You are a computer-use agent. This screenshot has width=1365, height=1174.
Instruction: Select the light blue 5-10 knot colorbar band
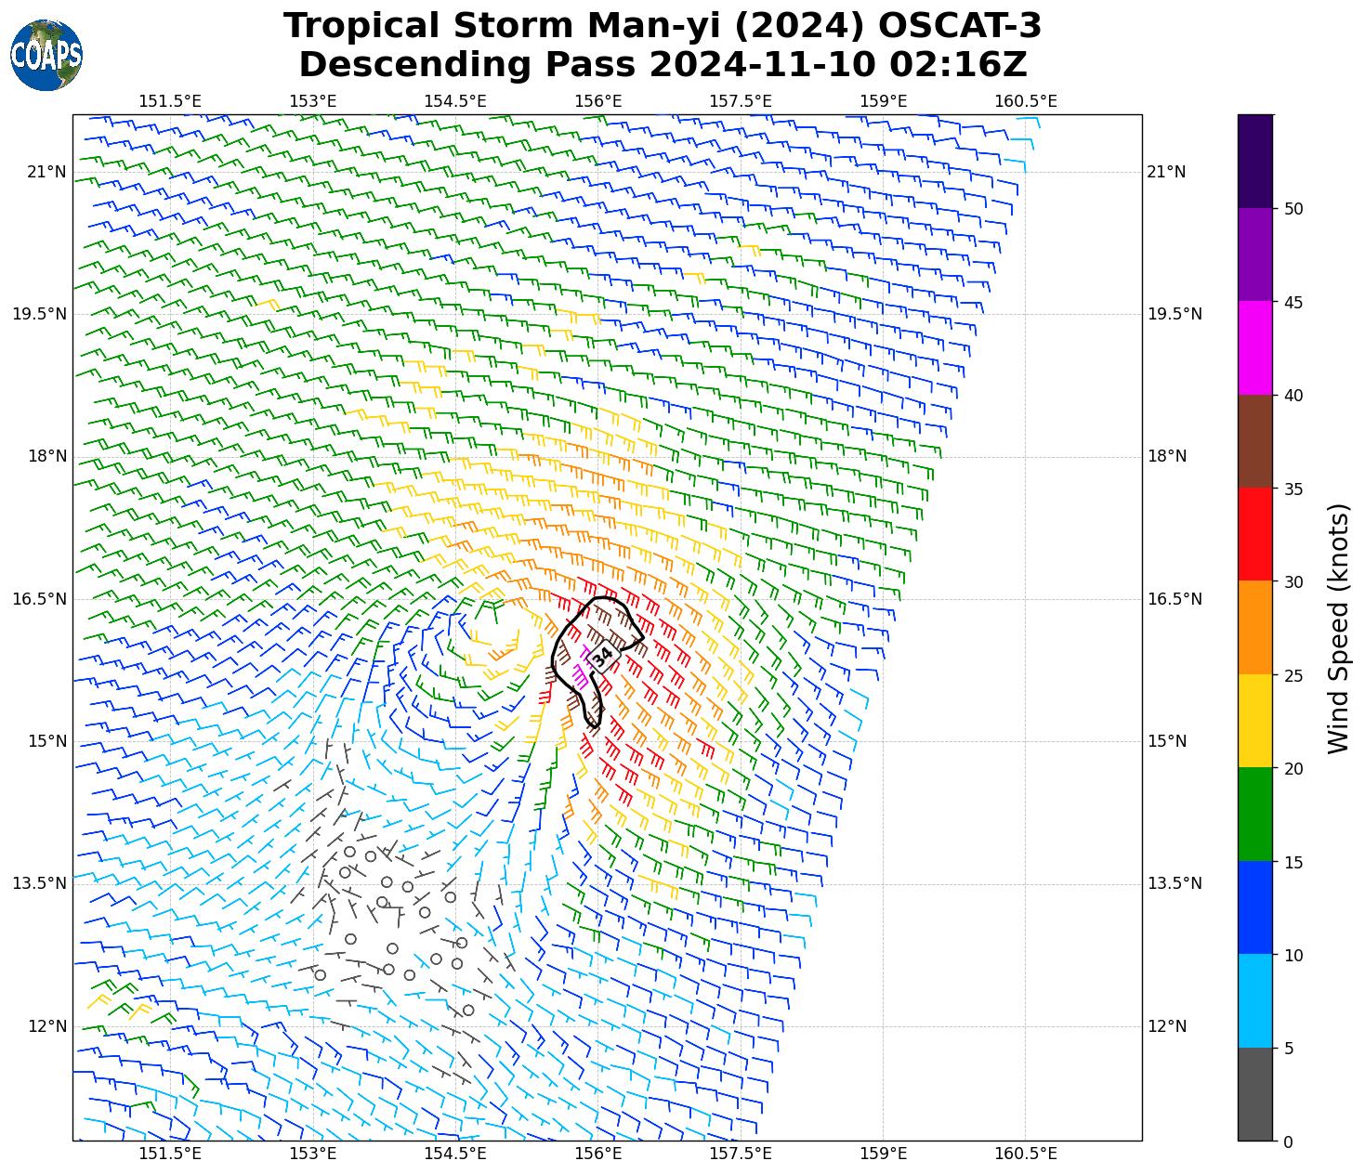point(1254,1001)
